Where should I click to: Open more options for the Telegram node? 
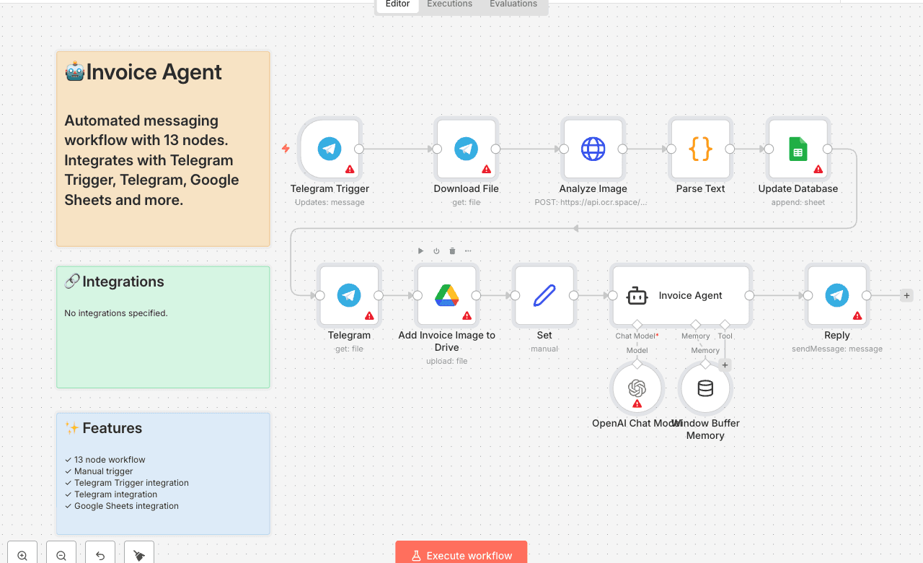pos(468,250)
